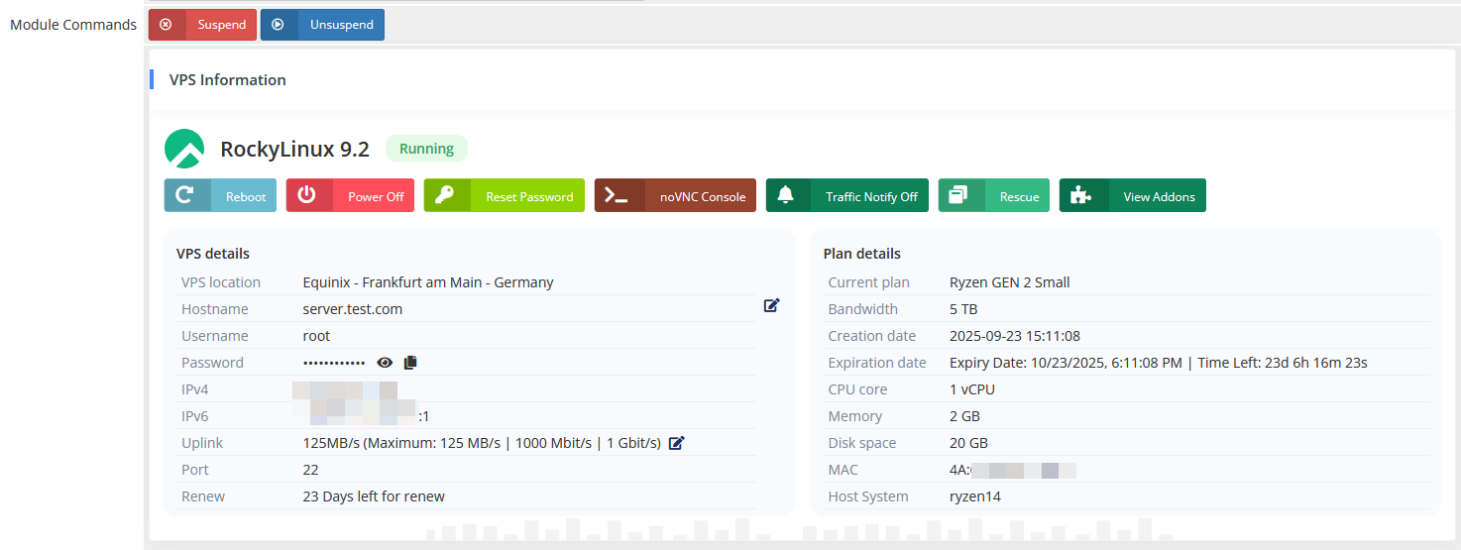Click the RockyLinux logo icon
1461x550 pixels.
point(184,149)
